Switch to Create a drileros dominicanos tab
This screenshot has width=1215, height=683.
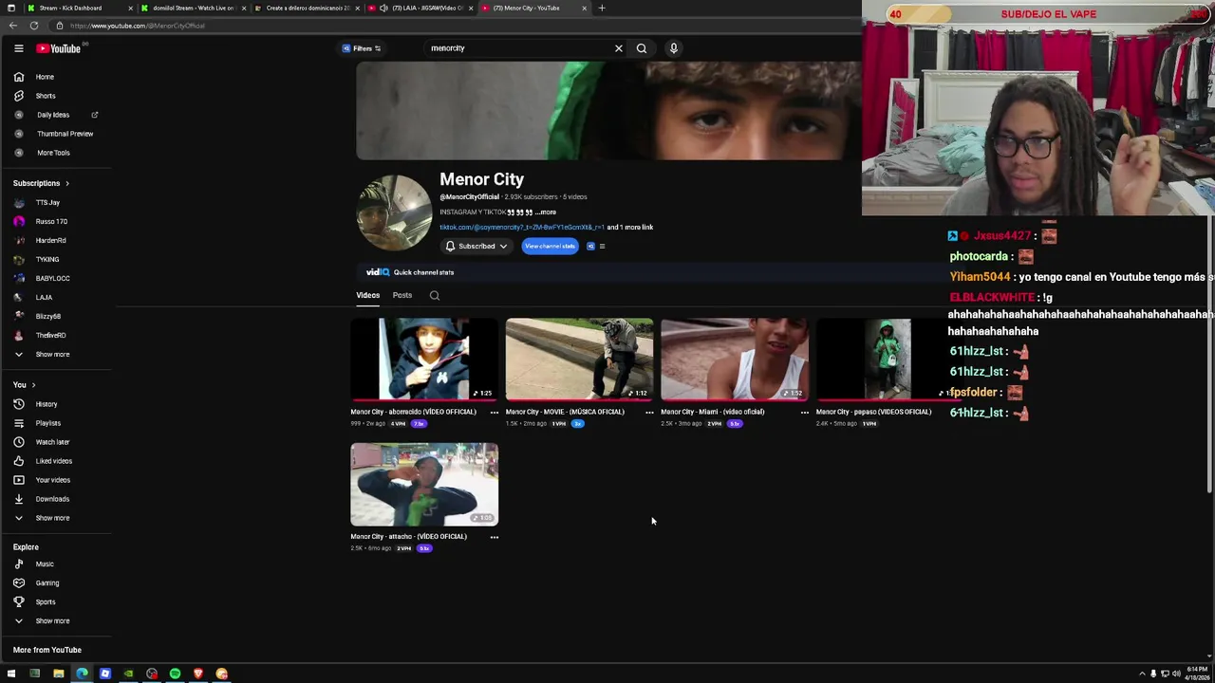[x=307, y=8]
